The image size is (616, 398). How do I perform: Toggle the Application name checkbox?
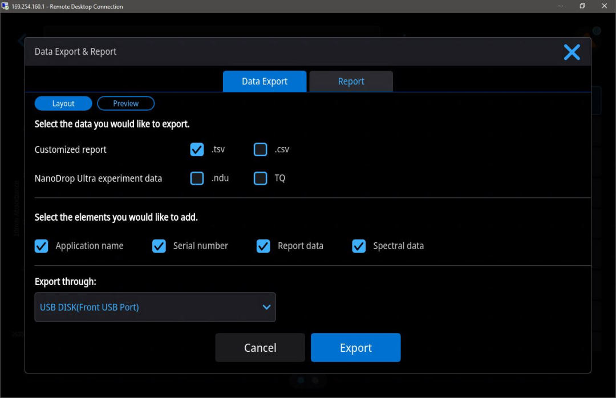tap(41, 246)
